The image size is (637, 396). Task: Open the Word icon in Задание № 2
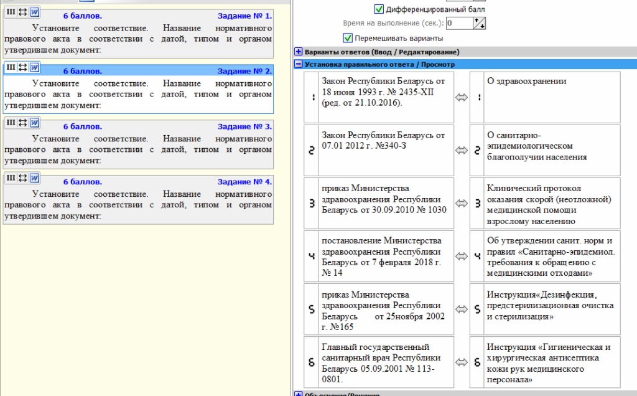(35, 67)
